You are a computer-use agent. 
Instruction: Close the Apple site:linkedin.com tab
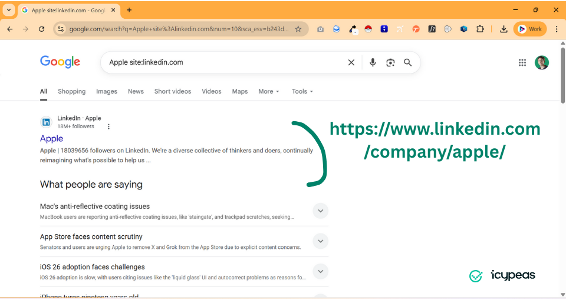click(113, 10)
